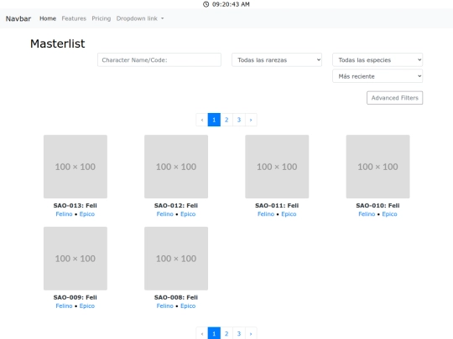Click the SAO-010: Feli title

tap(377, 206)
